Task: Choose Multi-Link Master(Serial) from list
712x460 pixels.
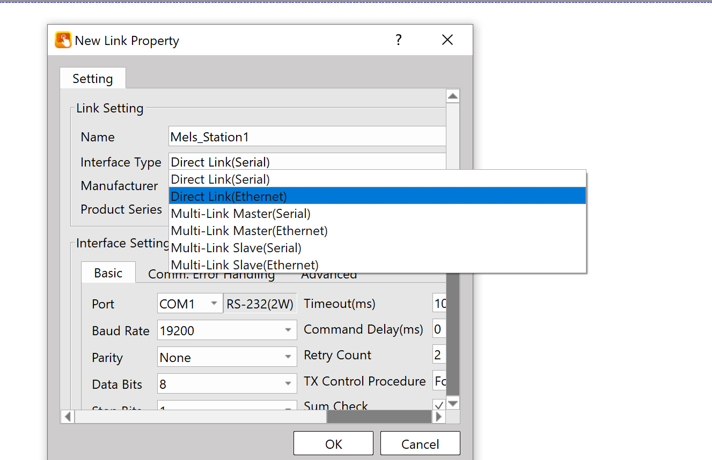Action: (377, 214)
